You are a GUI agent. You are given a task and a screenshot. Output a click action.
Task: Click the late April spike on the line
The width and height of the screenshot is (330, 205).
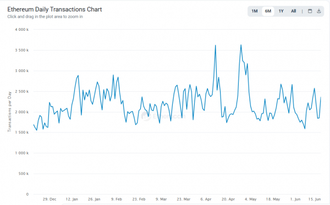click(241, 45)
